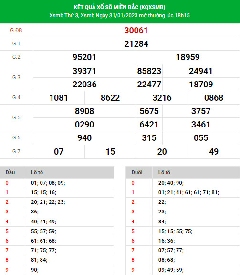Click the special prize number 30061
Image resolution: width=240 pixels, height=275 pixels.
tap(136, 31)
